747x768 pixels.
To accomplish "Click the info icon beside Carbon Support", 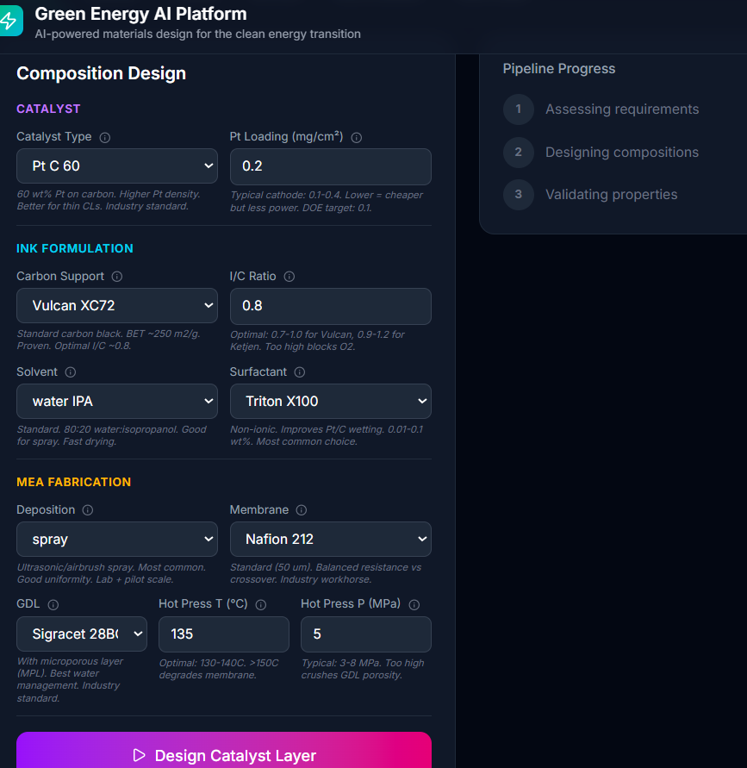I will [x=117, y=277].
